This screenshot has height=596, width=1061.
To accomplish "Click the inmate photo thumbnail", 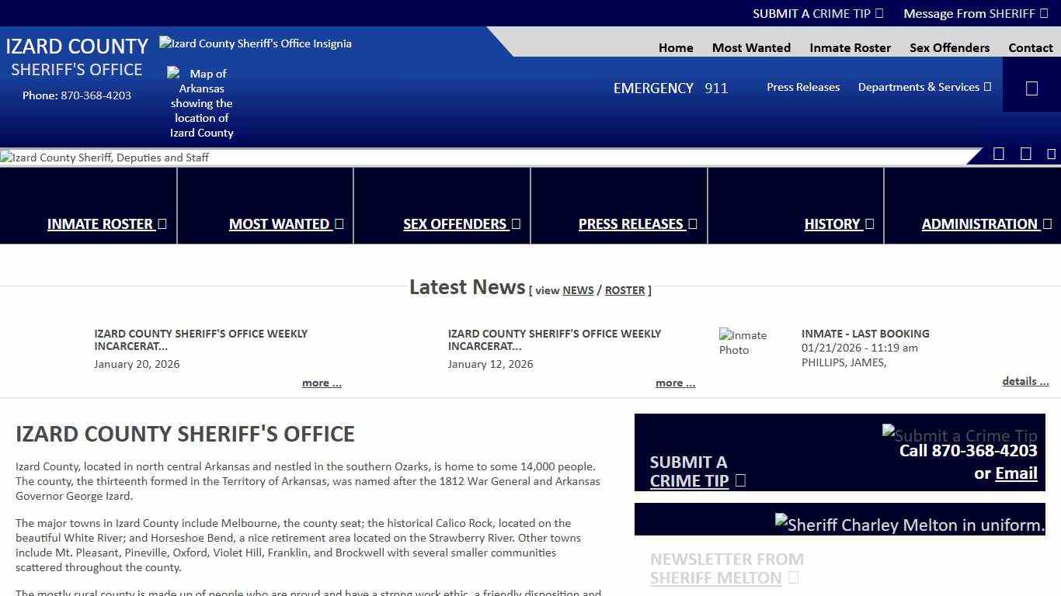I will pyautogui.click(x=743, y=342).
